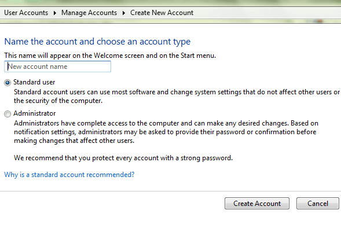This screenshot has height=247, width=341.
Task: Expand the arrow after Manage Accounts breadcrumb
Action: (123, 13)
